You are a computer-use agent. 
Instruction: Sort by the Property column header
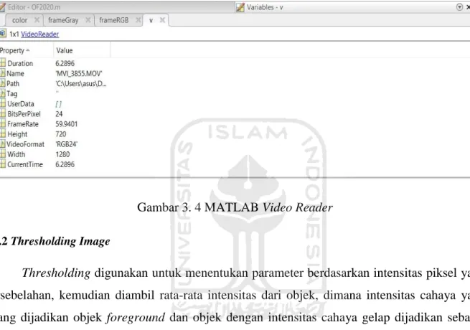pos(14,50)
